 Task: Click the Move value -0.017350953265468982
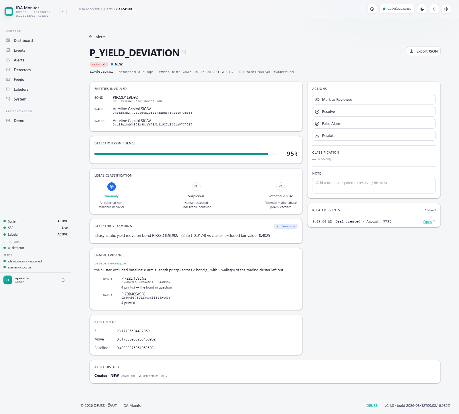pyautogui.click(x=135, y=339)
